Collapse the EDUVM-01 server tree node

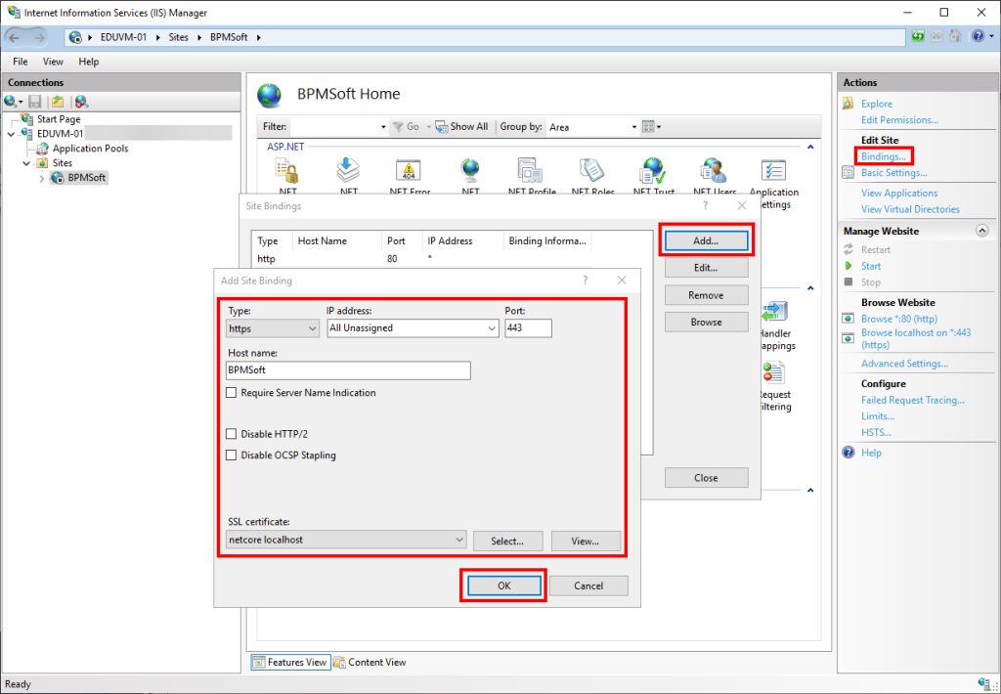[11, 134]
